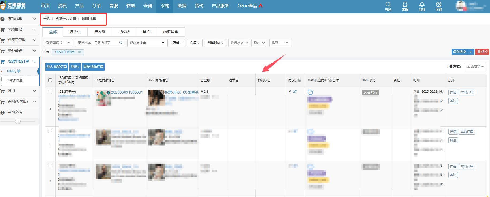
Task: Open the 采购单编号 dropdown
Action: [x=58, y=43]
